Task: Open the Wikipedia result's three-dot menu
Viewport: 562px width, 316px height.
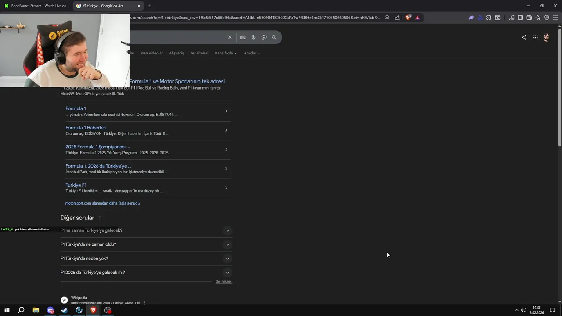Action: [144, 303]
